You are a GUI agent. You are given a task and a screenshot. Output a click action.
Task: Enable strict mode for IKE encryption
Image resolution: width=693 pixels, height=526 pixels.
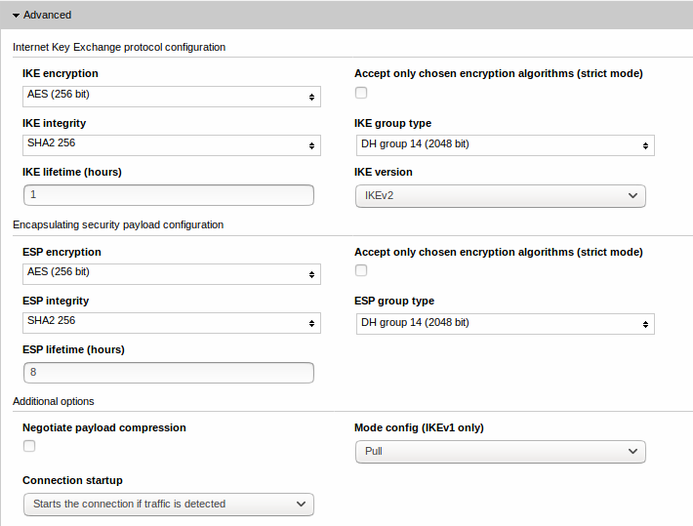361,93
